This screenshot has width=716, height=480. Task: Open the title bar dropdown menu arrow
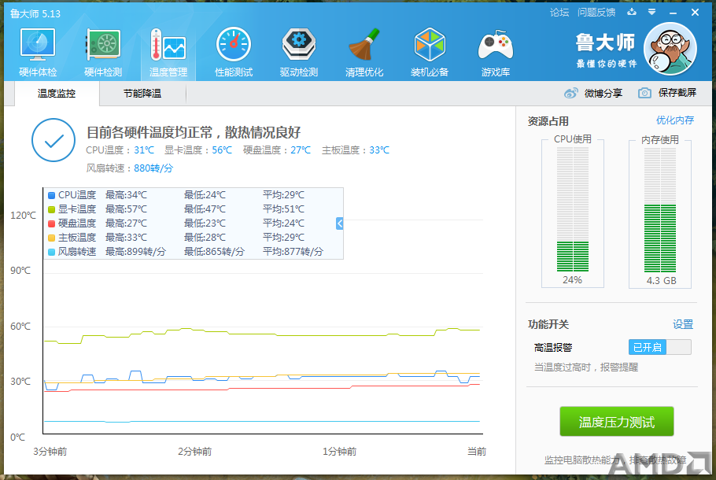coord(652,12)
